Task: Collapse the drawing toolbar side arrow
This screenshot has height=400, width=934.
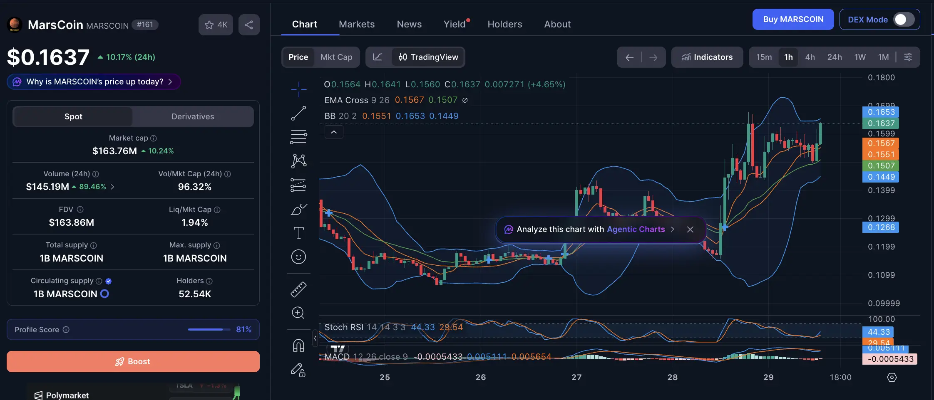Action: click(x=315, y=338)
